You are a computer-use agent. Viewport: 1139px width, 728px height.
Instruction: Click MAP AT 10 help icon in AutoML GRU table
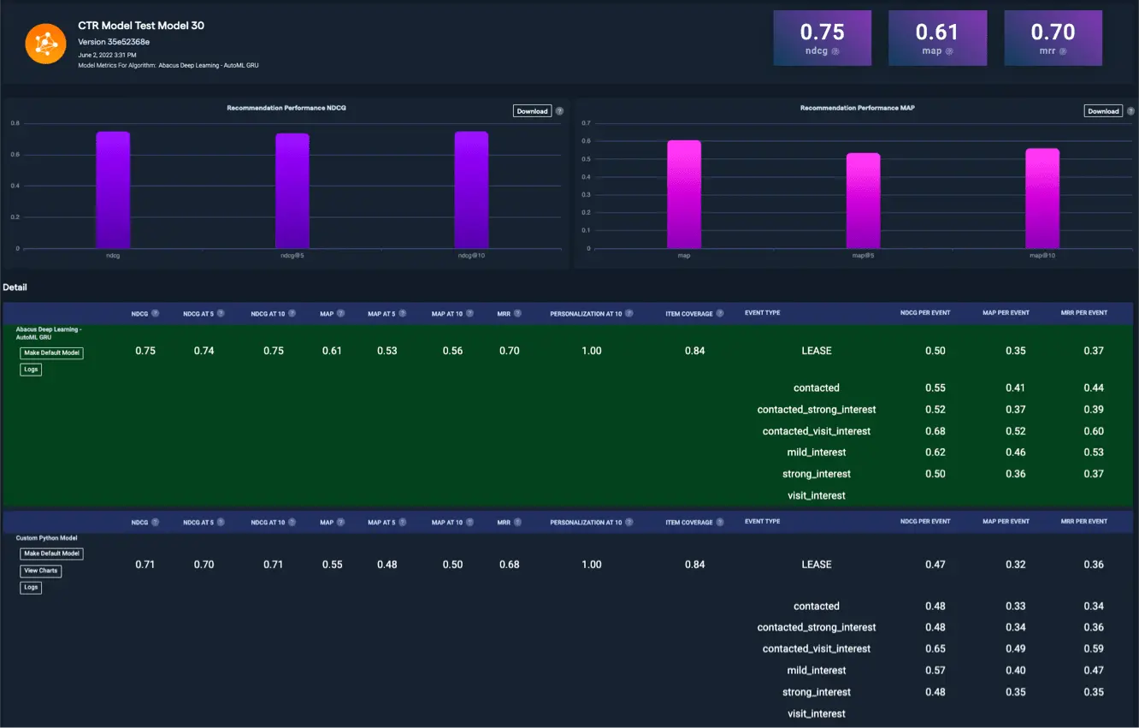click(469, 314)
